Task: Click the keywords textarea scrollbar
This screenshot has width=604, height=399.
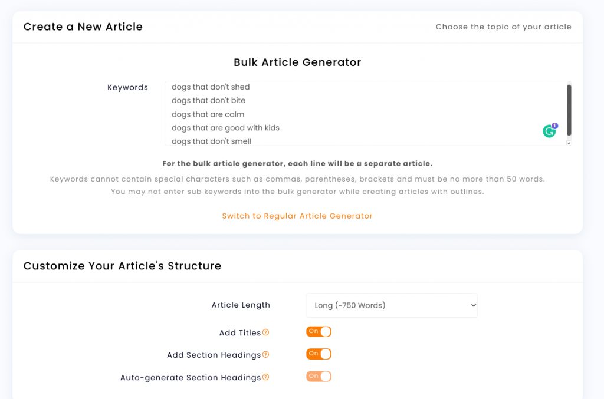Action: [x=569, y=110]
